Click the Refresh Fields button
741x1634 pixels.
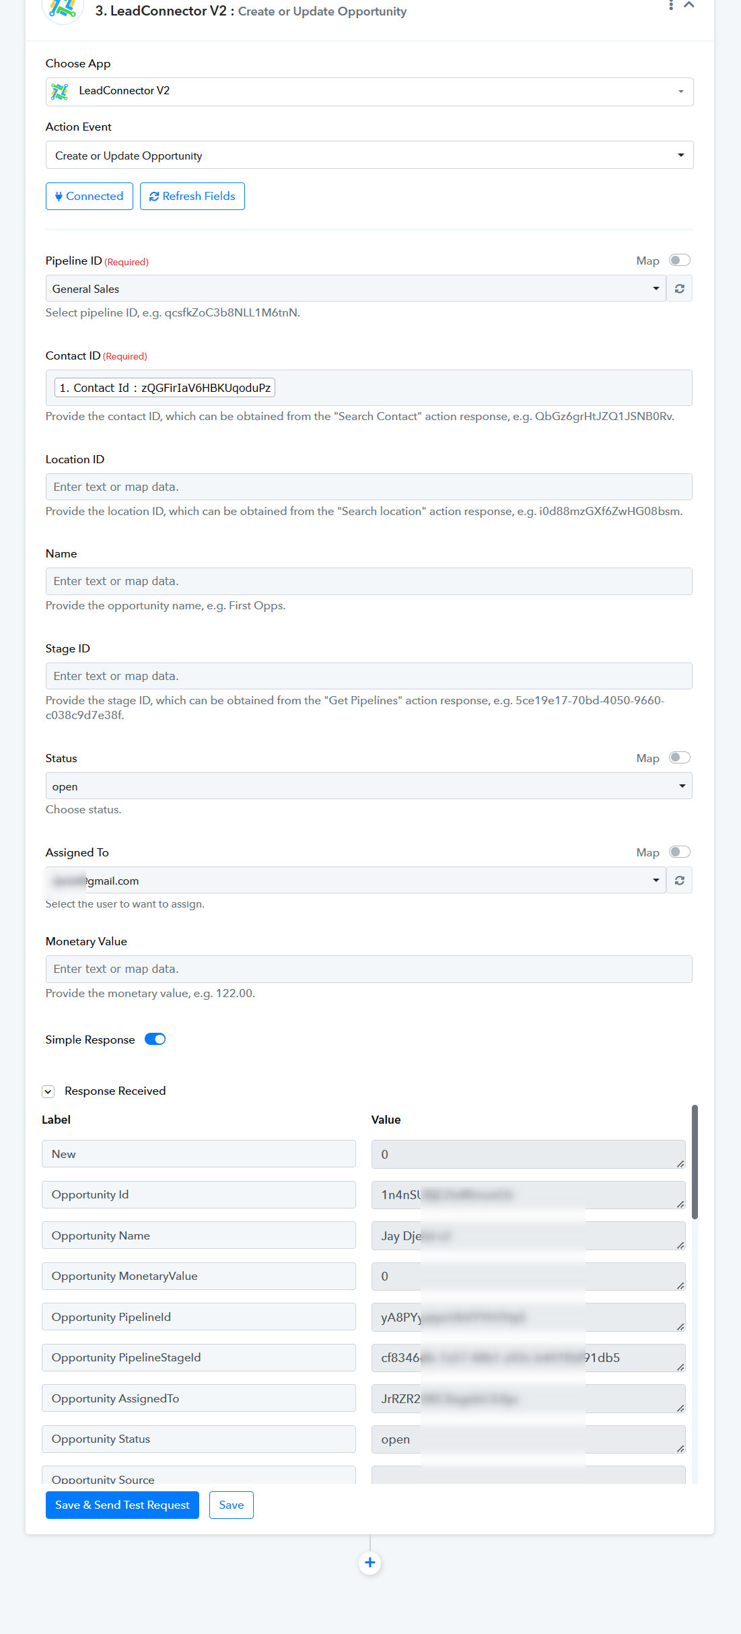[x=192, y=197]
